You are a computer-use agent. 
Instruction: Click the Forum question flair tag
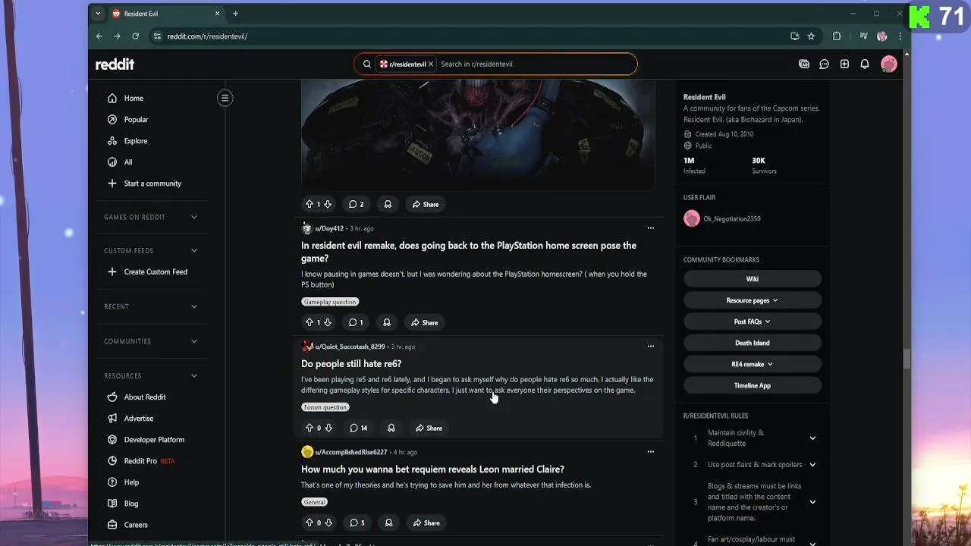(325, 407)
